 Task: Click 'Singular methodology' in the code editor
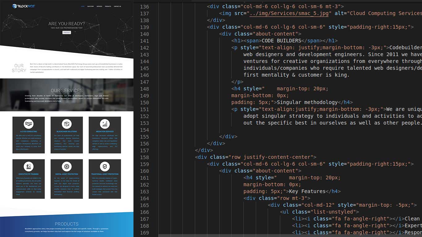point(307,102)
